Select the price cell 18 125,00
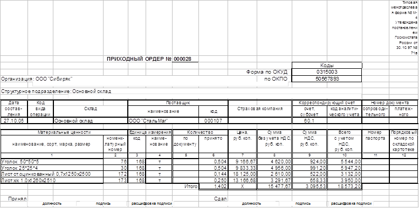Screen dimensions: 419x208 [x=242, y=174]
